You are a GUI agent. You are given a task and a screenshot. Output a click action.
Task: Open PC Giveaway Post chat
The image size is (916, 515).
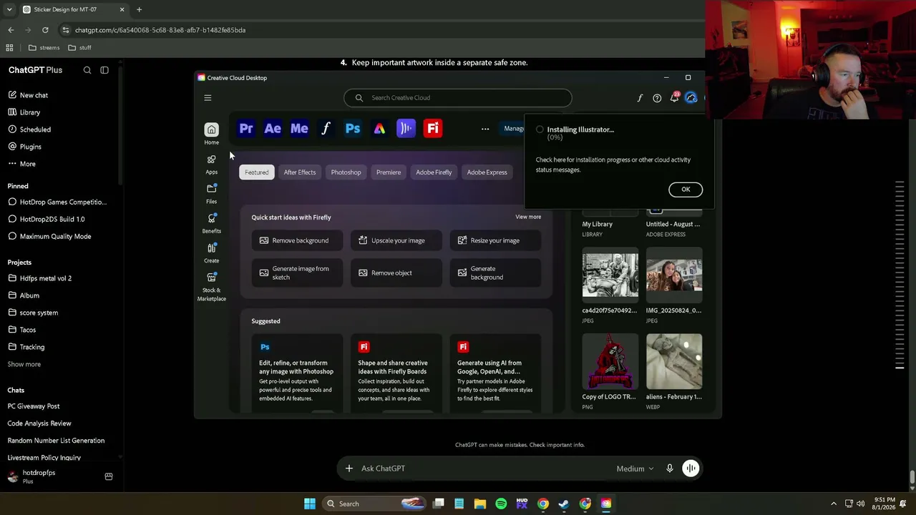pyautogui.click(x=34, y=406)
